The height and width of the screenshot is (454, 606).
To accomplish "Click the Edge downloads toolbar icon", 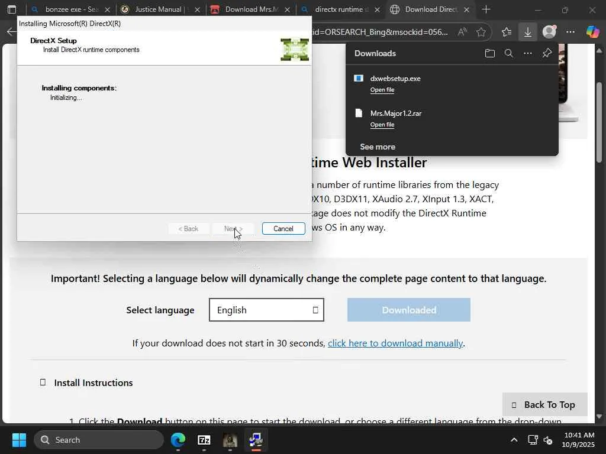I will click(x=527, y=32).
